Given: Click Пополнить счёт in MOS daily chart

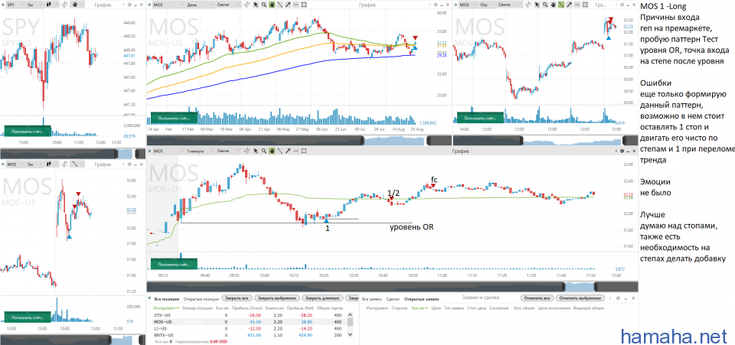Looking at the screenshot, I should click(x=173, y=119).
